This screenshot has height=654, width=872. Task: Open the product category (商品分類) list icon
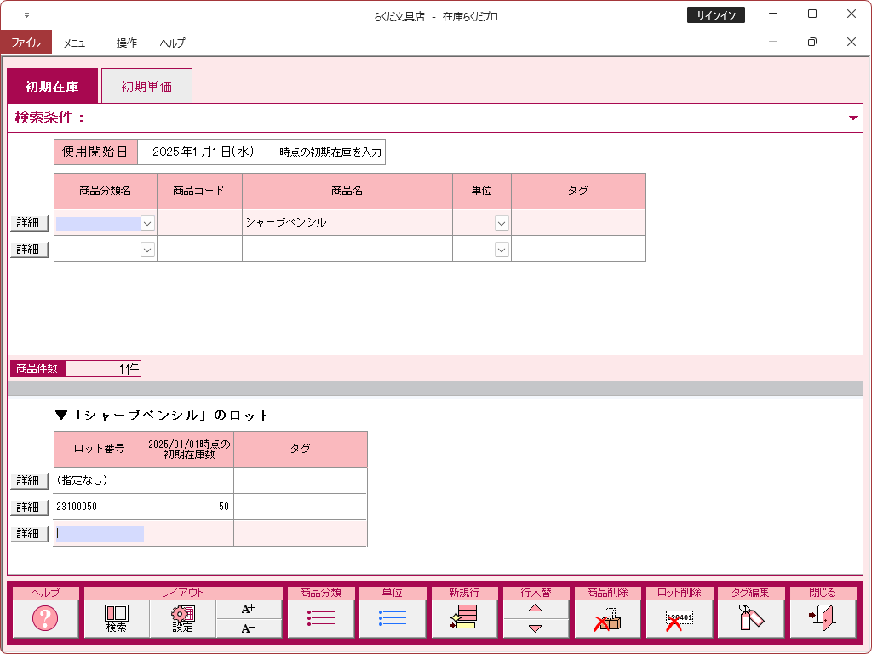tap(320, 618)
